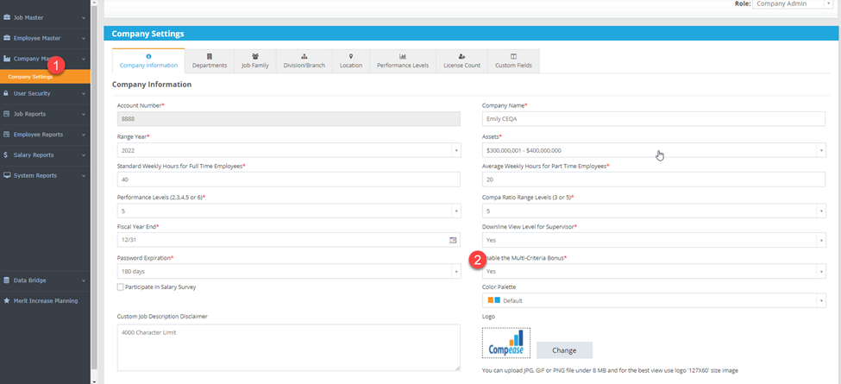Switch to the Departments tab

[x=210, y=61]
